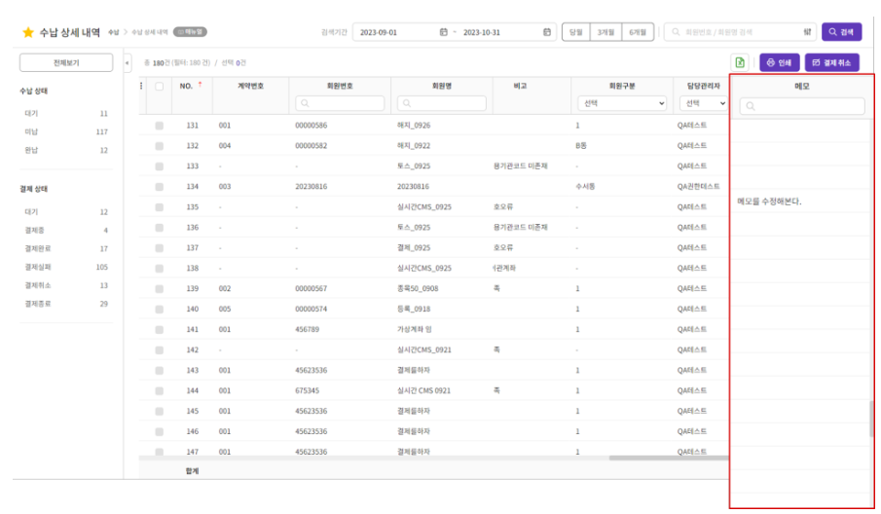Image resolution: width=881 pixels, height=514 pixels.
Task: Click the 매뉴얼 manual badge
Action: [190, 32]
